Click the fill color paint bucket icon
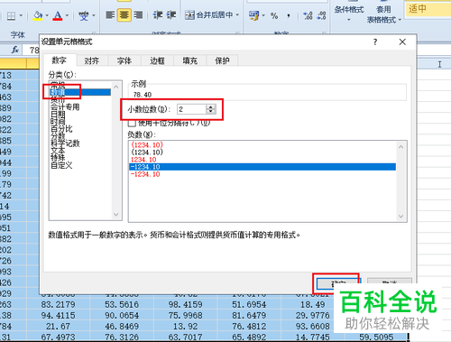The image size is (451, 342). pyautogui.click(x=38, y=15)
